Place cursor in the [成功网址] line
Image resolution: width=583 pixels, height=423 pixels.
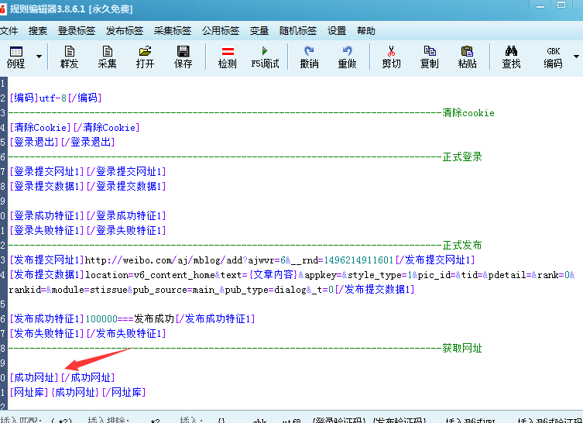[x=62, y=377]
